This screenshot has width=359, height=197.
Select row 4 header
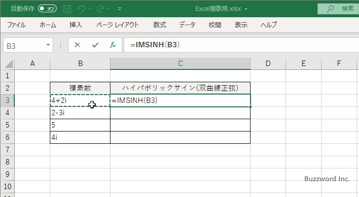click(7, 113)
